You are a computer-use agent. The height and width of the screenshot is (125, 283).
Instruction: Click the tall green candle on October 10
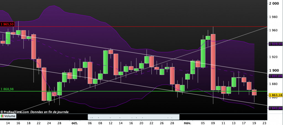click(x=106, y=62)
